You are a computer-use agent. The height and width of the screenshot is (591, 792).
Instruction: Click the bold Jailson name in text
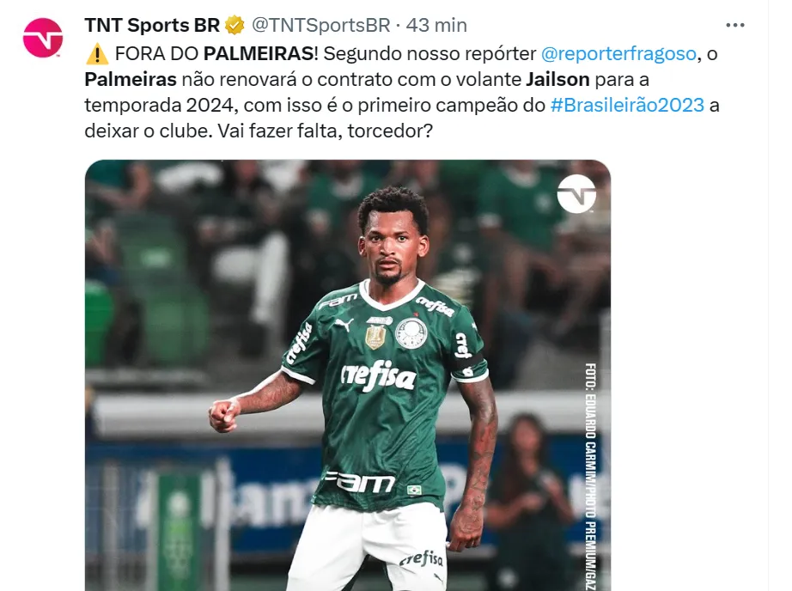(557, 80)
